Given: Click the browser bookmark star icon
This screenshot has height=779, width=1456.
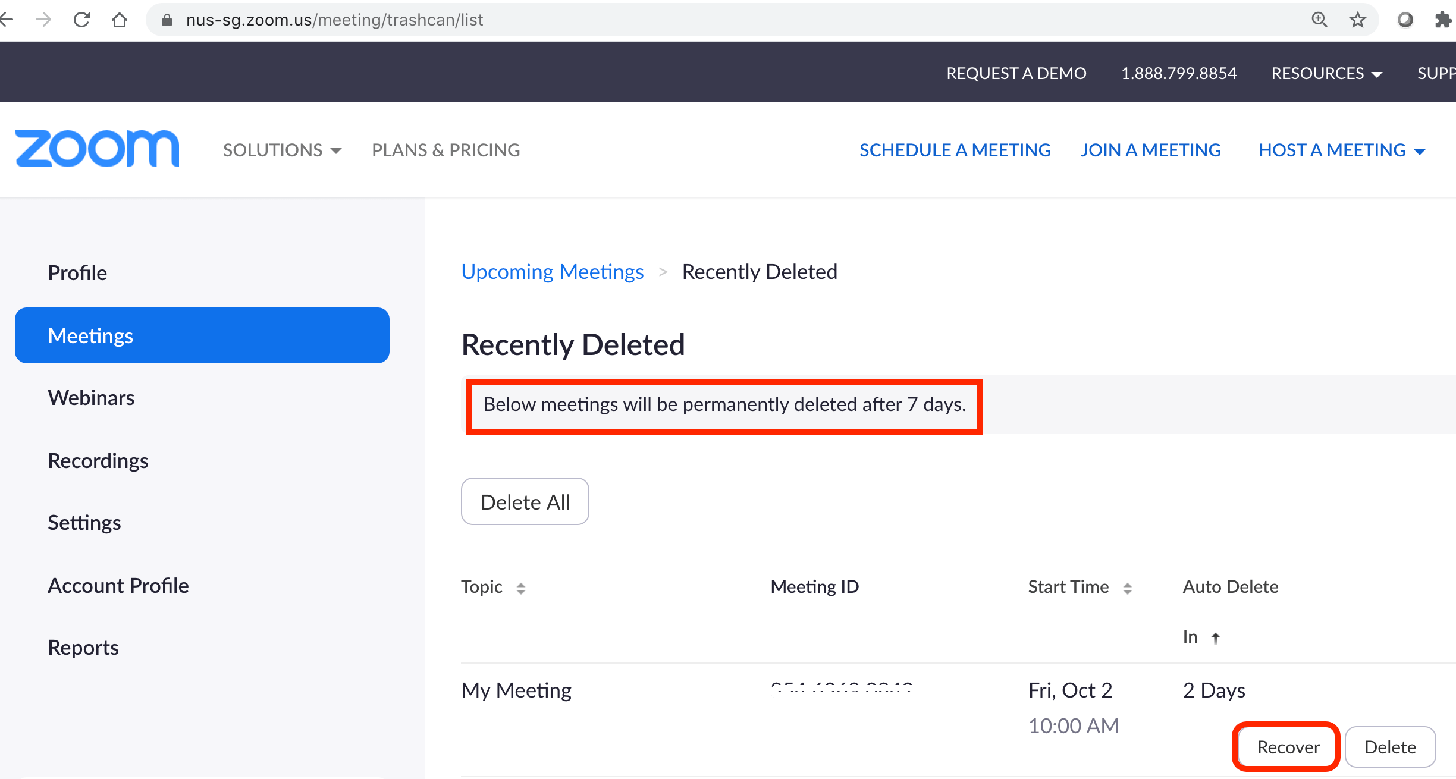Looking at the screenshot, I should 1358,19.
